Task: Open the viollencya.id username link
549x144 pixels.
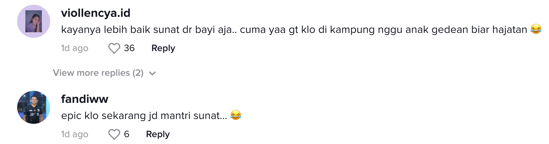Action: click(x=96, y=13)
